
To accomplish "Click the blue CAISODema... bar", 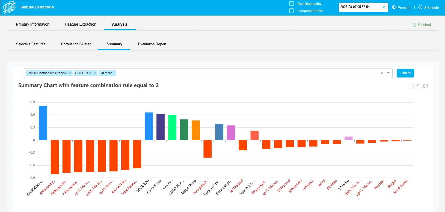I will point(43,123).
